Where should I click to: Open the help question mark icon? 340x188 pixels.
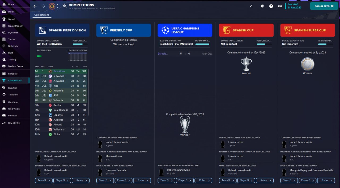tap(271, 6)
